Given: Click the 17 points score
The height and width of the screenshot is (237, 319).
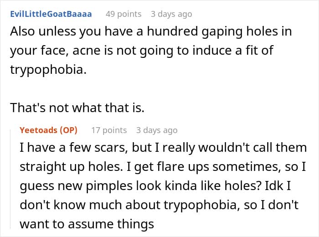Looking at the screenshot, I should coord(109,130).
